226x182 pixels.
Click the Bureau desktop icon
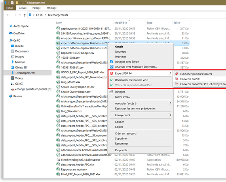point(13,46)
